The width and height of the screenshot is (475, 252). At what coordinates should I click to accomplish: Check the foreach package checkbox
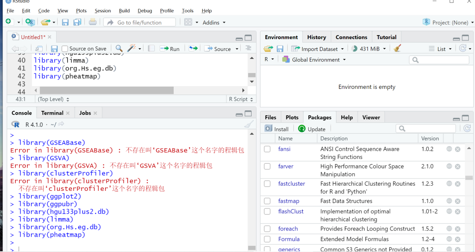click(267, 229)
